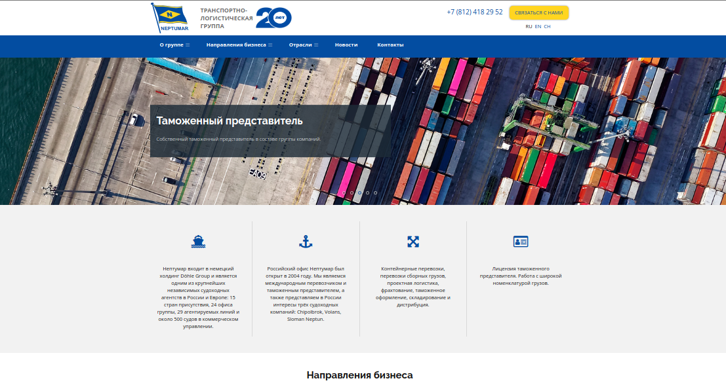The height and width of the screenshot is (385, 726).
Task: Open the Neptumar flag logo
Action: pyautogui.click(x=170, y=18)
